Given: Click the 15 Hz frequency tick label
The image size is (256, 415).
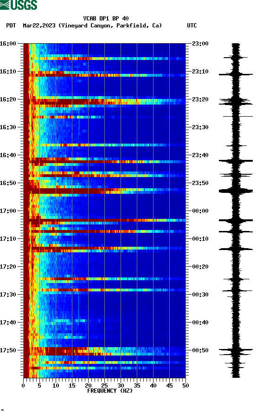Looking at the screenshot, I should [72, 386].
